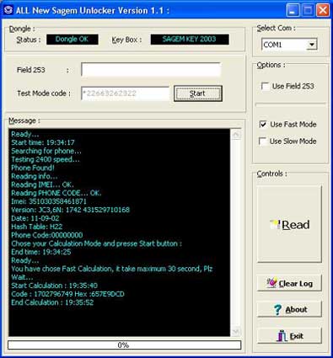Click the Test Mode code field
The height and width of the screenshot is (358, 333).
[125, 94]
